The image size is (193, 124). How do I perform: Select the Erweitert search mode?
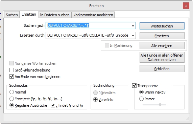11,99
